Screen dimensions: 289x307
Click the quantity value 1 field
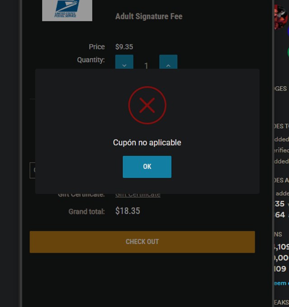146,65
